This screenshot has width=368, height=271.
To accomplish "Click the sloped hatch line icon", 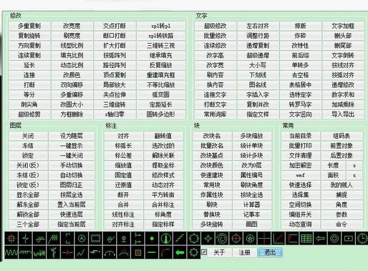I will click(x=53, y=239).
